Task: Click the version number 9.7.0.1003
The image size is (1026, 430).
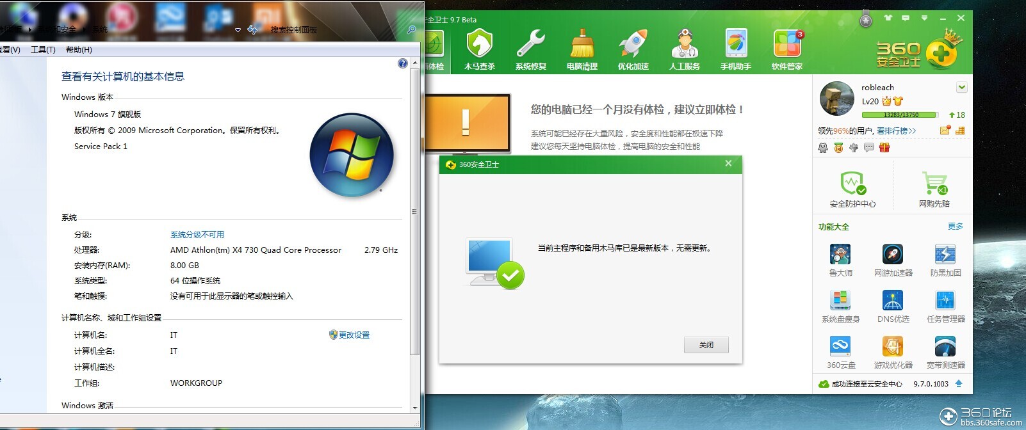Action: coord(931,384)
